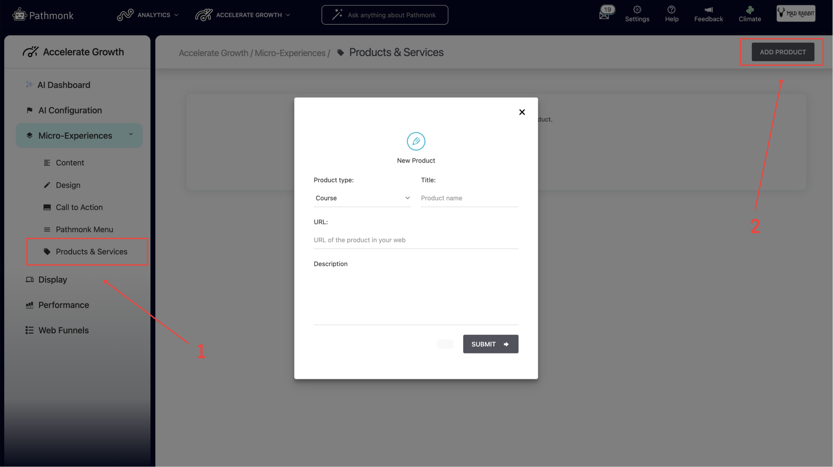Close the New Product dialog
Viewport: 833px width, 467px height.
[522, 112]
